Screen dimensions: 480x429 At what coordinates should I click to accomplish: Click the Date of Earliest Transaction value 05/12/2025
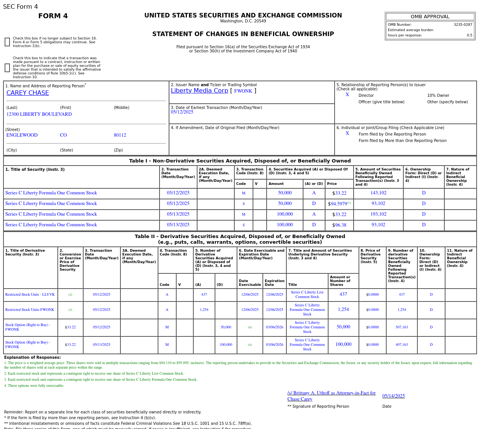click(182, 112)
